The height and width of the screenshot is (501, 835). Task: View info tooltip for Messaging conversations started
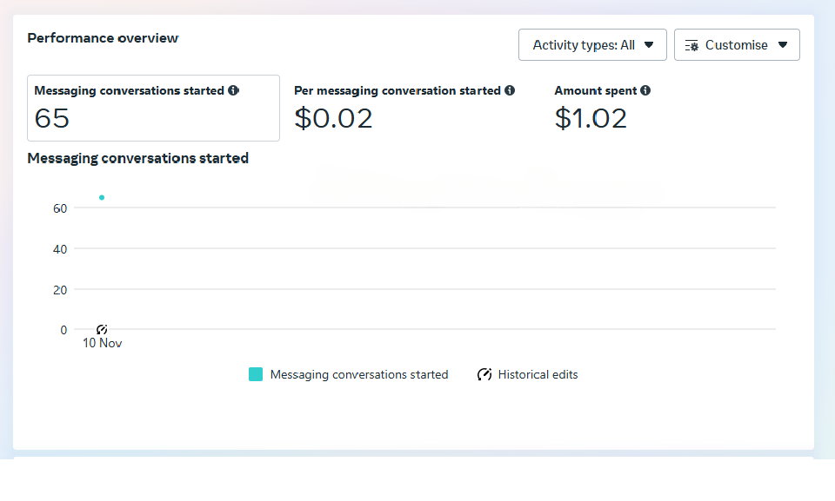233,90
